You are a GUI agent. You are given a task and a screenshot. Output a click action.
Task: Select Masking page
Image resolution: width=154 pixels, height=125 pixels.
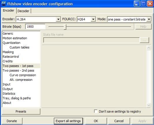click(x=21, y=52)
